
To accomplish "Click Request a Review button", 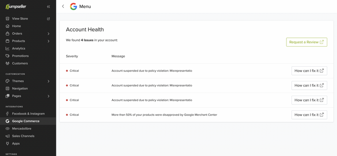I will click(x=307, y=42).
